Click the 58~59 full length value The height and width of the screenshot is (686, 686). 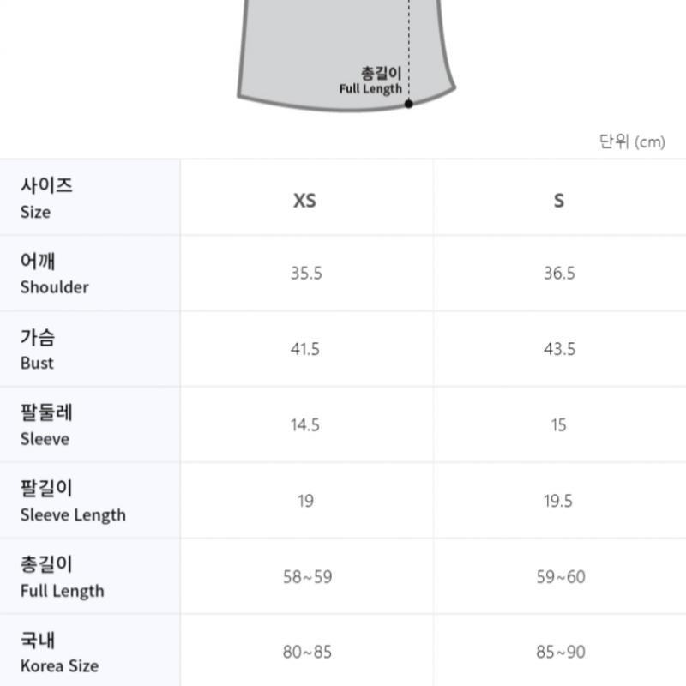click(307, 577)
